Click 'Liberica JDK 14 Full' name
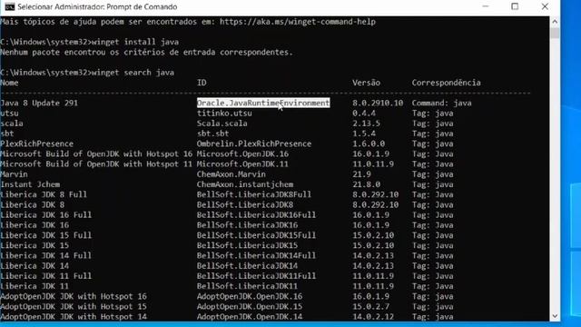The image size is (581, 327). tap(46, 256)
